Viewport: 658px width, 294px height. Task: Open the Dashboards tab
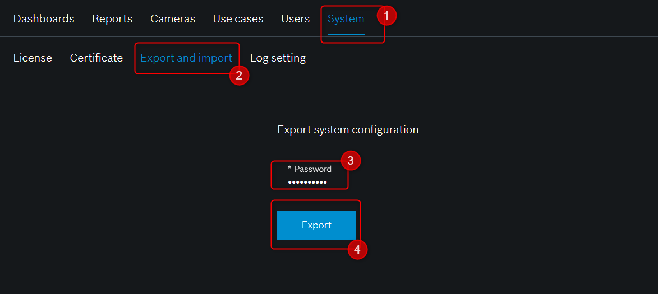pyautogui.click(x=44, y=18)
